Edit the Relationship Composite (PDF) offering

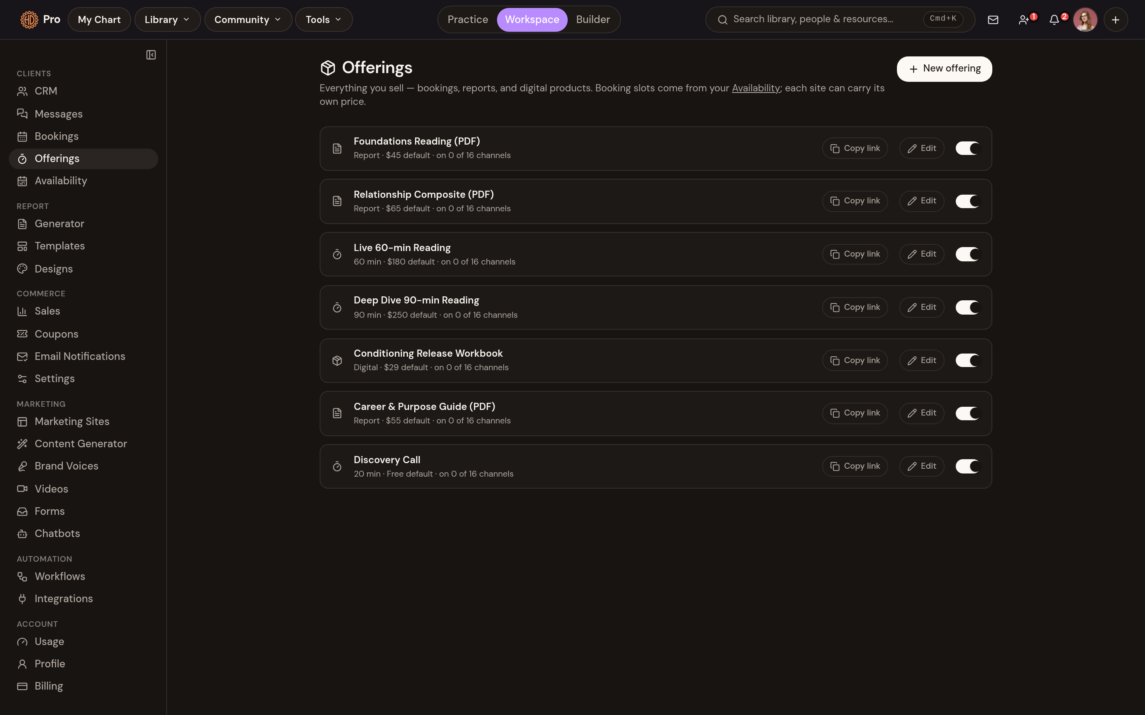point(921,201)
